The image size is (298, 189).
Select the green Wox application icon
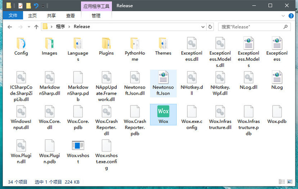pos(163,111)
